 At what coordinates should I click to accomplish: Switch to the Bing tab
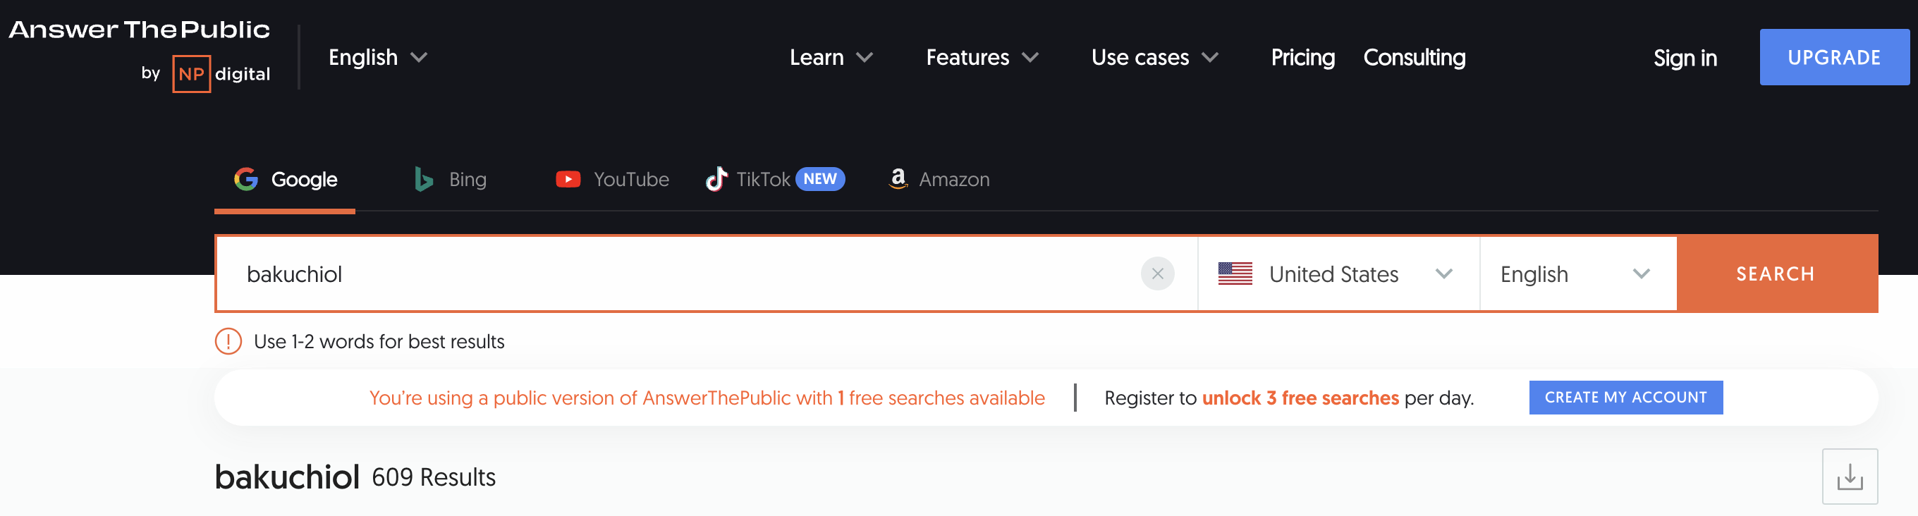(x=451, y=180)
